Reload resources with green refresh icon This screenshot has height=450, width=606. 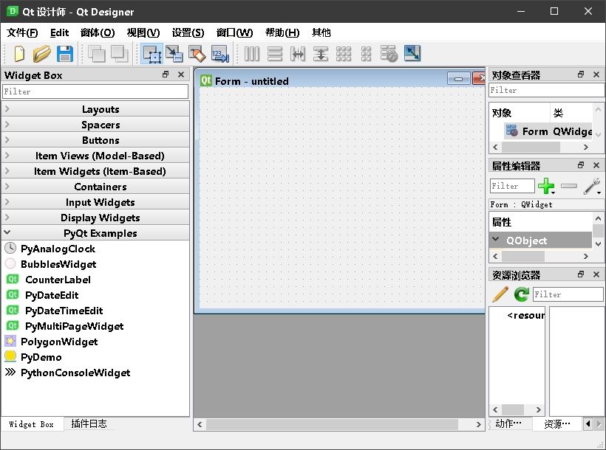point(521,294)
